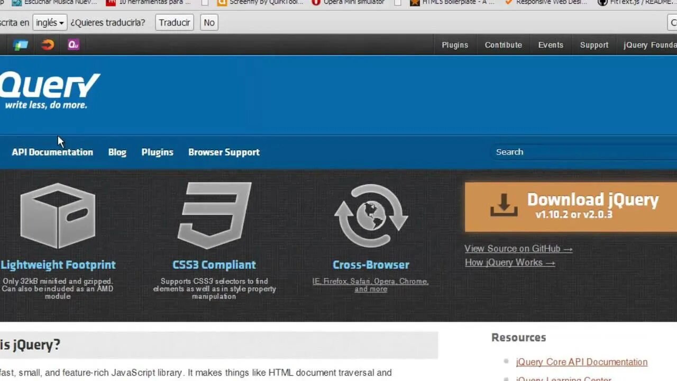Click the Cross-Browser globe arrows icon

371,215
